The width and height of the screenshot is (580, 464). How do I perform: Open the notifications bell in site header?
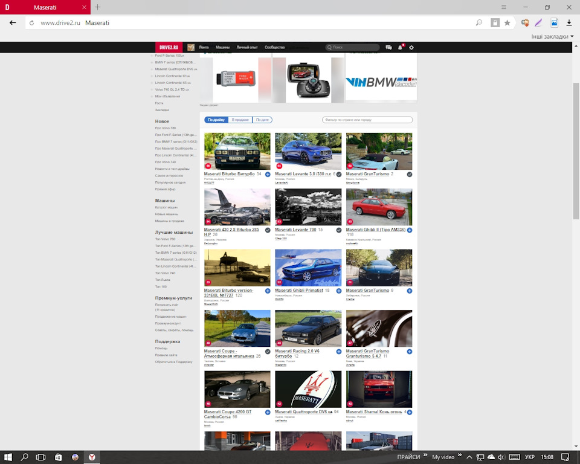click(400, 47)
